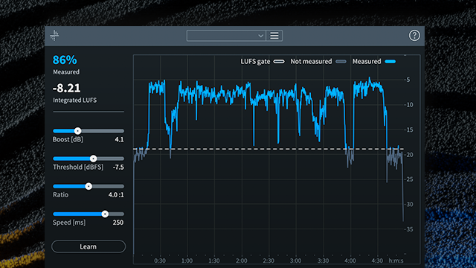Click the Speed value 250
The height and width of the screenshot is (268, 476).
click(118, 223)
